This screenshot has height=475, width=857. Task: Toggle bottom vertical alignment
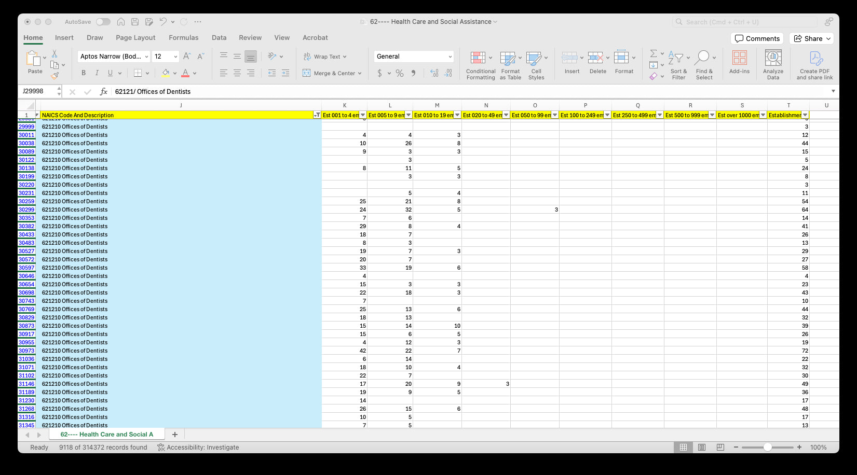pos(251,56)
